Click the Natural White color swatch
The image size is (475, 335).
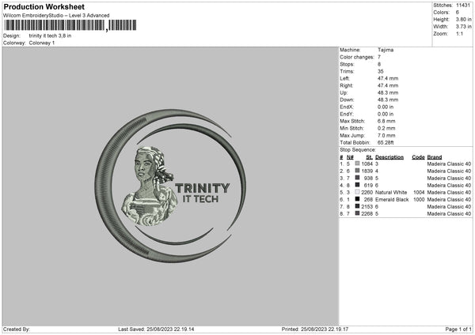358,192
